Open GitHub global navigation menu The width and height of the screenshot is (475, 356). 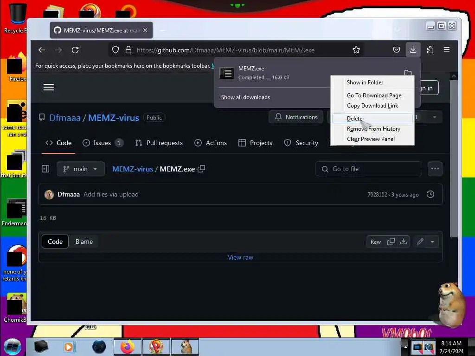(x=48, y=87)
